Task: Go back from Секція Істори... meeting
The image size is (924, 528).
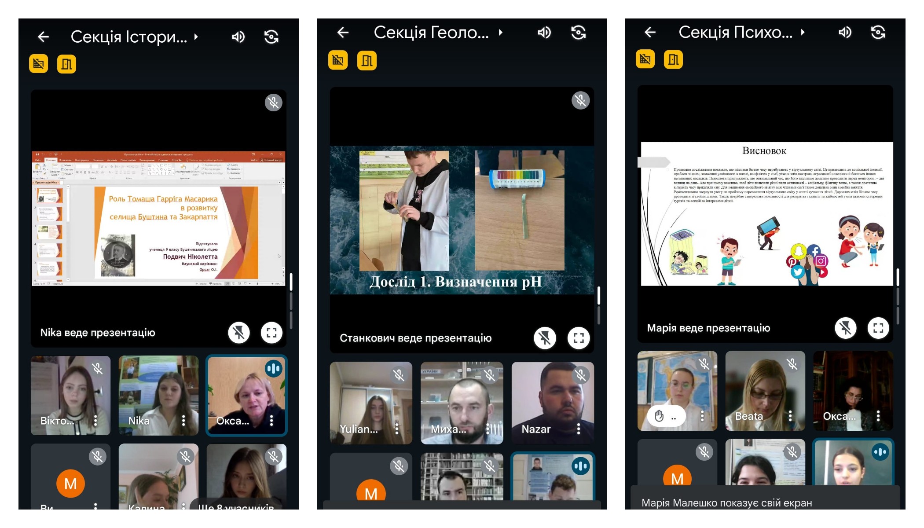Action: click(x=43, y=37)
